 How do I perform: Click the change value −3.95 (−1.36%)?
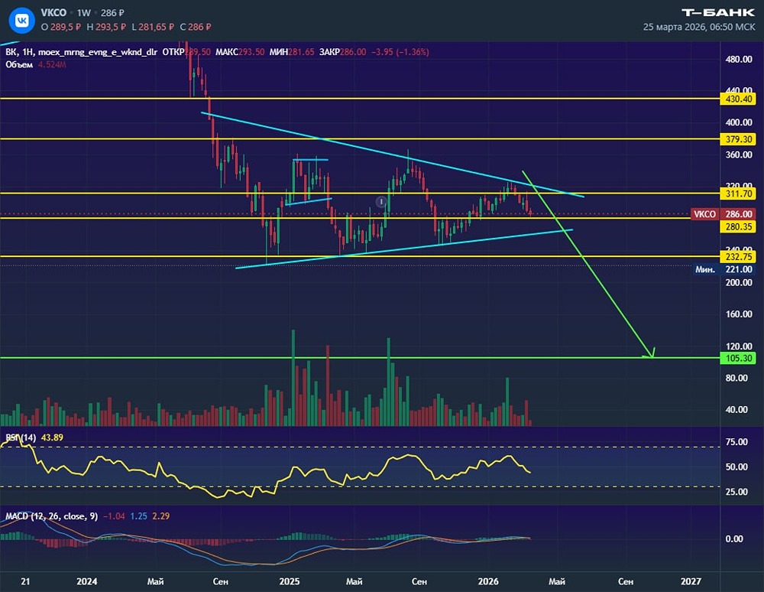click(400, 52)
